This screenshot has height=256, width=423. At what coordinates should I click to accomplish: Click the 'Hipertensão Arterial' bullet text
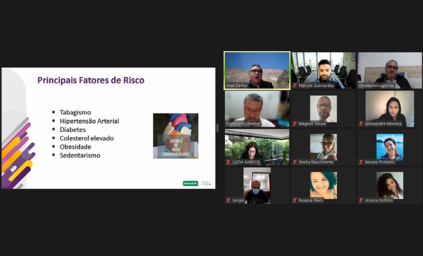pos(89,121)
